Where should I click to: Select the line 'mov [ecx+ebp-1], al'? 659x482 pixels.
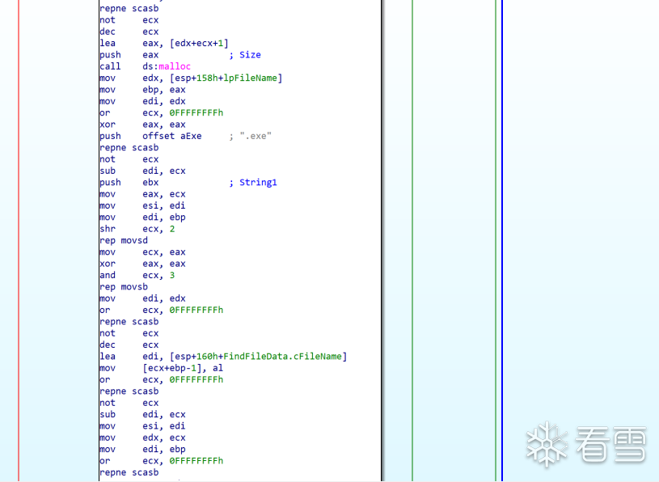click(x=162, y=368)
